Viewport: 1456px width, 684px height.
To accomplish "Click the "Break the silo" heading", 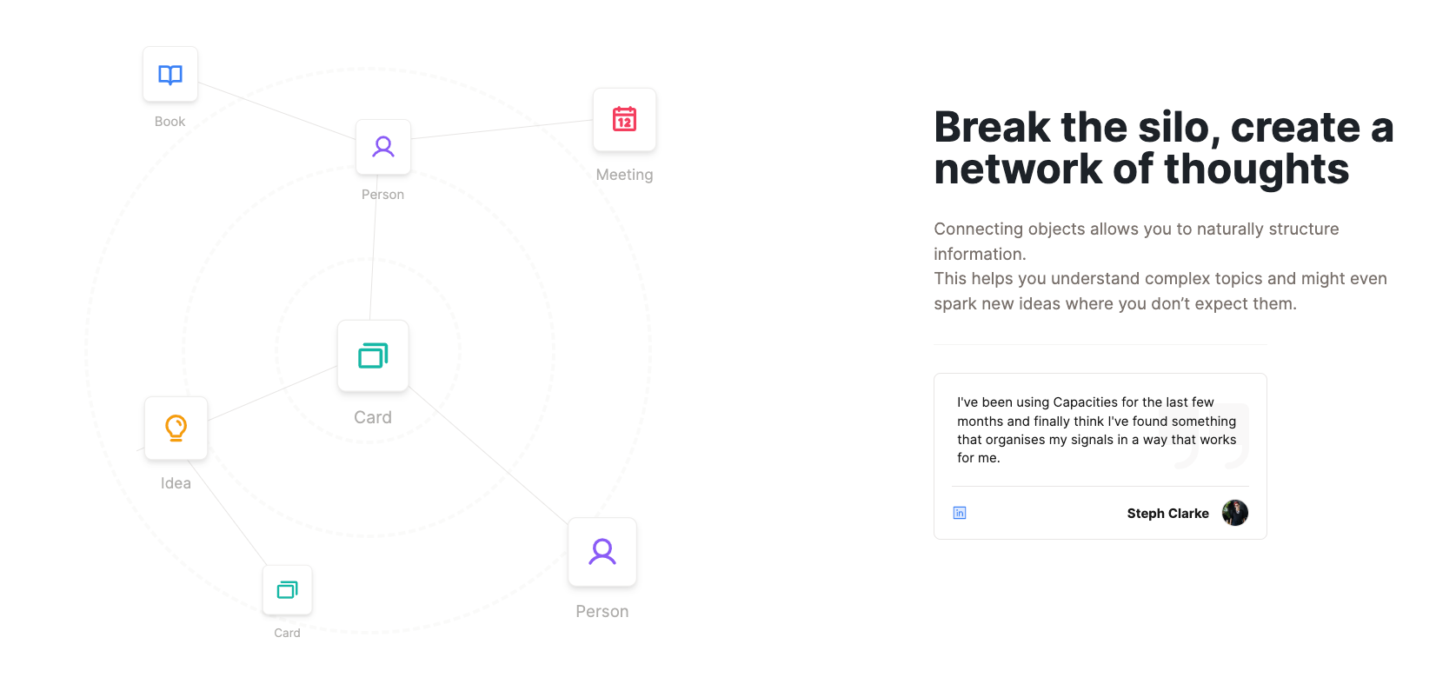I will (x=1163, y=148).
